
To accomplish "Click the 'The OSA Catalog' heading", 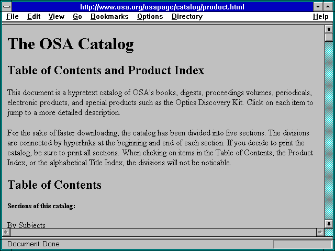I will (x=71, y=44).
